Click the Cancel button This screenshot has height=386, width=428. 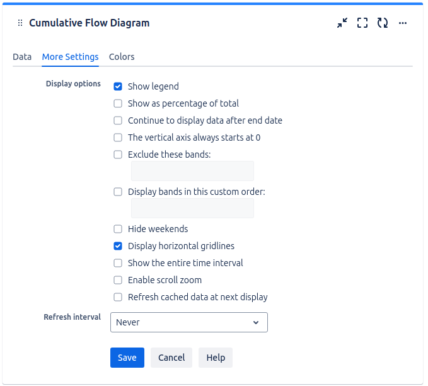coord(171,358)
